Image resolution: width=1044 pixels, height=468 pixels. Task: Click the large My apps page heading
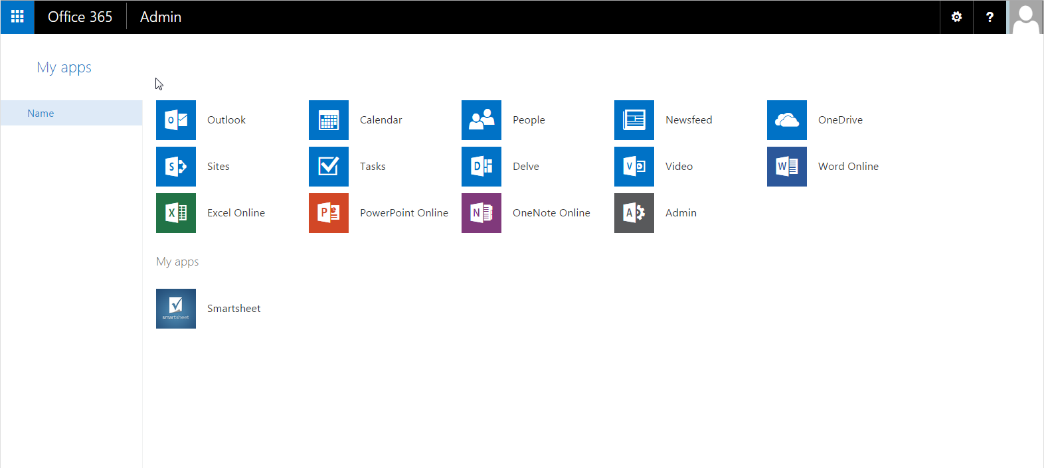click(64, 68)
